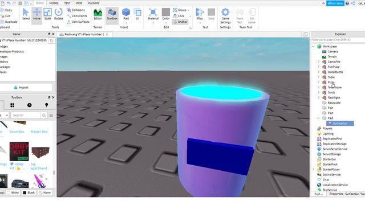This screenshot has height=205, width=365.
Task: Expand the CampFire model node
Action: point(318,61)
